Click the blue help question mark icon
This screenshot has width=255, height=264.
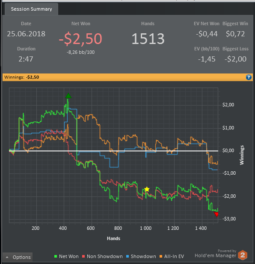[x=249, y=77]
